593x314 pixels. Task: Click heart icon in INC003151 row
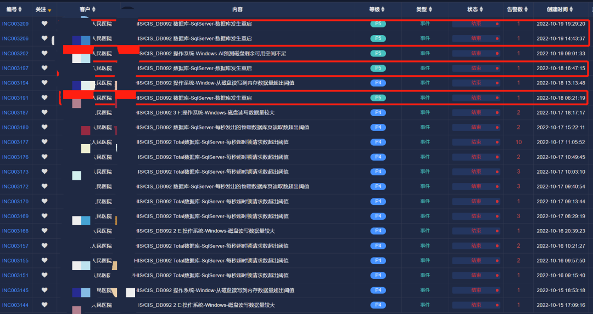(44, 275)
